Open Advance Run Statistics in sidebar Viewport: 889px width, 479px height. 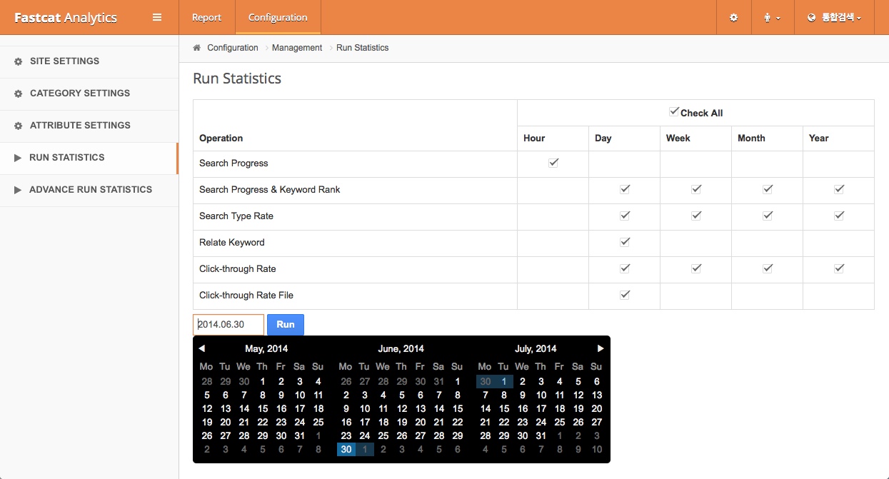coord(89,190)
